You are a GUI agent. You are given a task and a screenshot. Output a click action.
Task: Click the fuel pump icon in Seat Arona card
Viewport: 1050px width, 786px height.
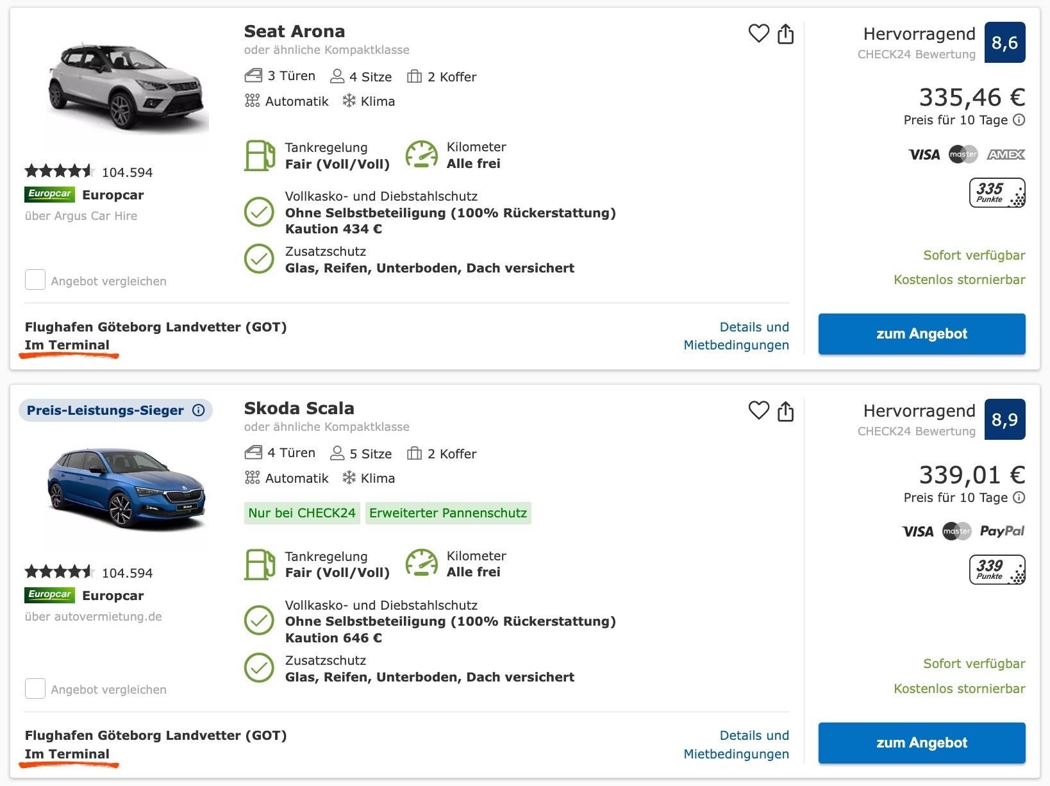260,155
